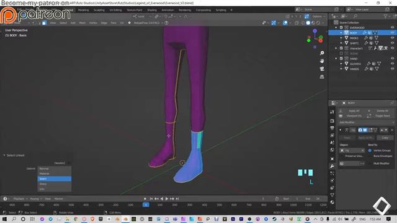Click the outliner search magnifier field
The width and height of the screenshot is (397, 223).
tap(355, 16)
